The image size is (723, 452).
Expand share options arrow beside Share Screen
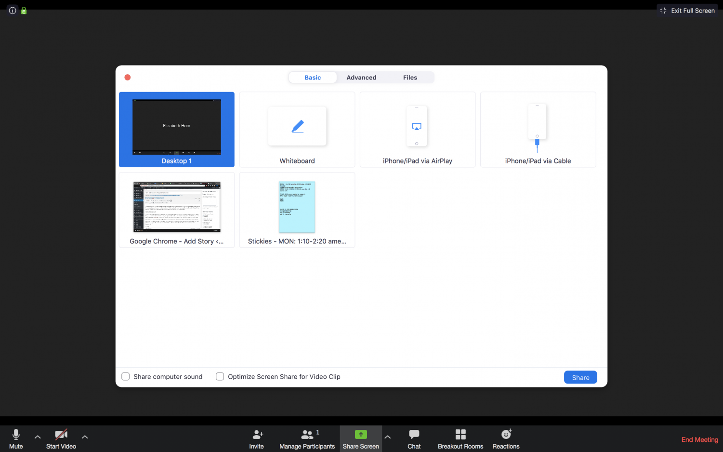click(387, 437)
